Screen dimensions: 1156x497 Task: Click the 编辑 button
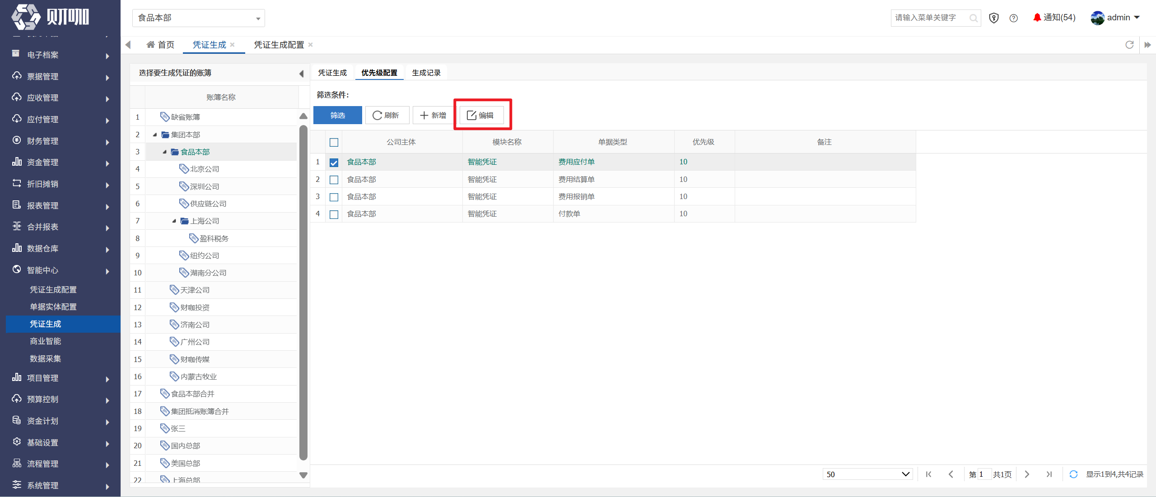pyautogui.click(x=481, y=115)
